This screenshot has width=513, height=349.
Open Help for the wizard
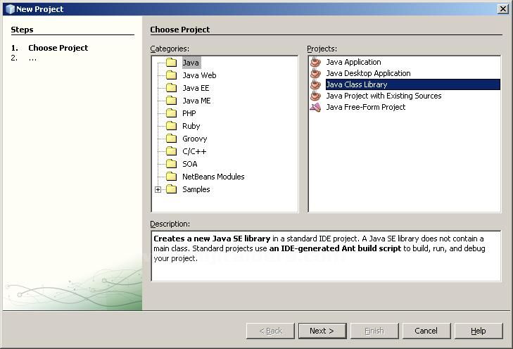[x=479, y=331]
